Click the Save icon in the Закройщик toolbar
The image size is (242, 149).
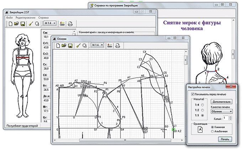(22, 24)
